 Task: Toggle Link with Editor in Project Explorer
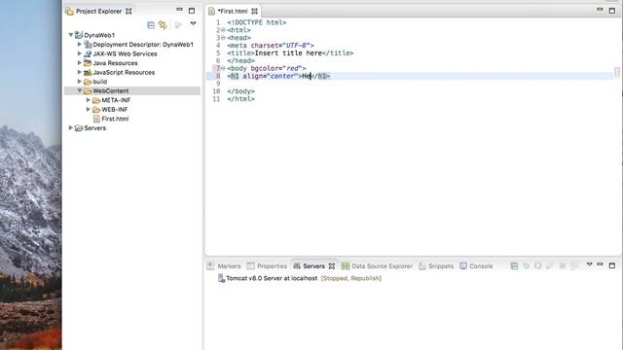(x=163, y=25)
